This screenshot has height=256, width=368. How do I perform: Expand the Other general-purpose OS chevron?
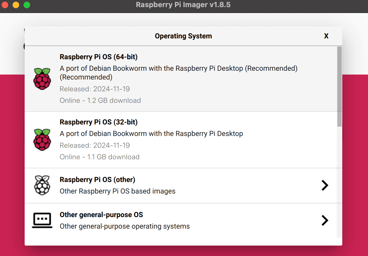[x=325, y=220]
